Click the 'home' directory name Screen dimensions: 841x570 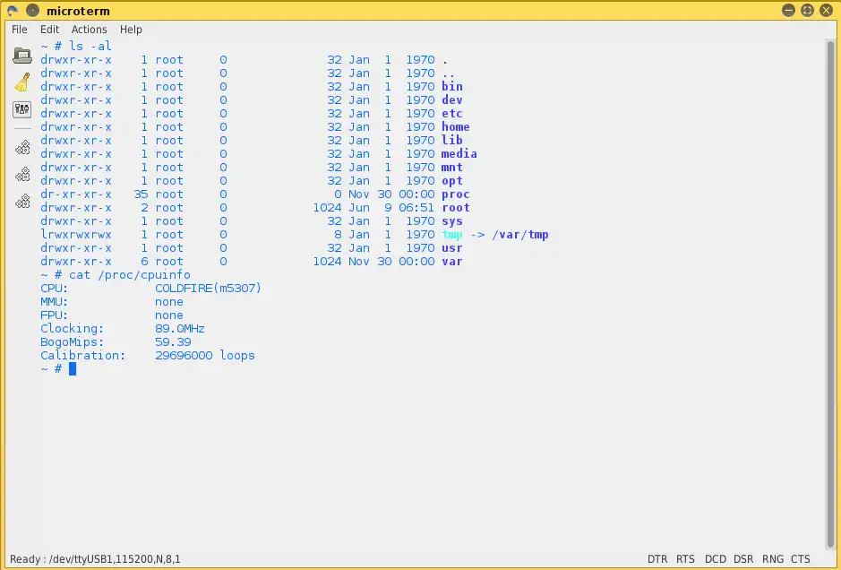pos(455,126)
